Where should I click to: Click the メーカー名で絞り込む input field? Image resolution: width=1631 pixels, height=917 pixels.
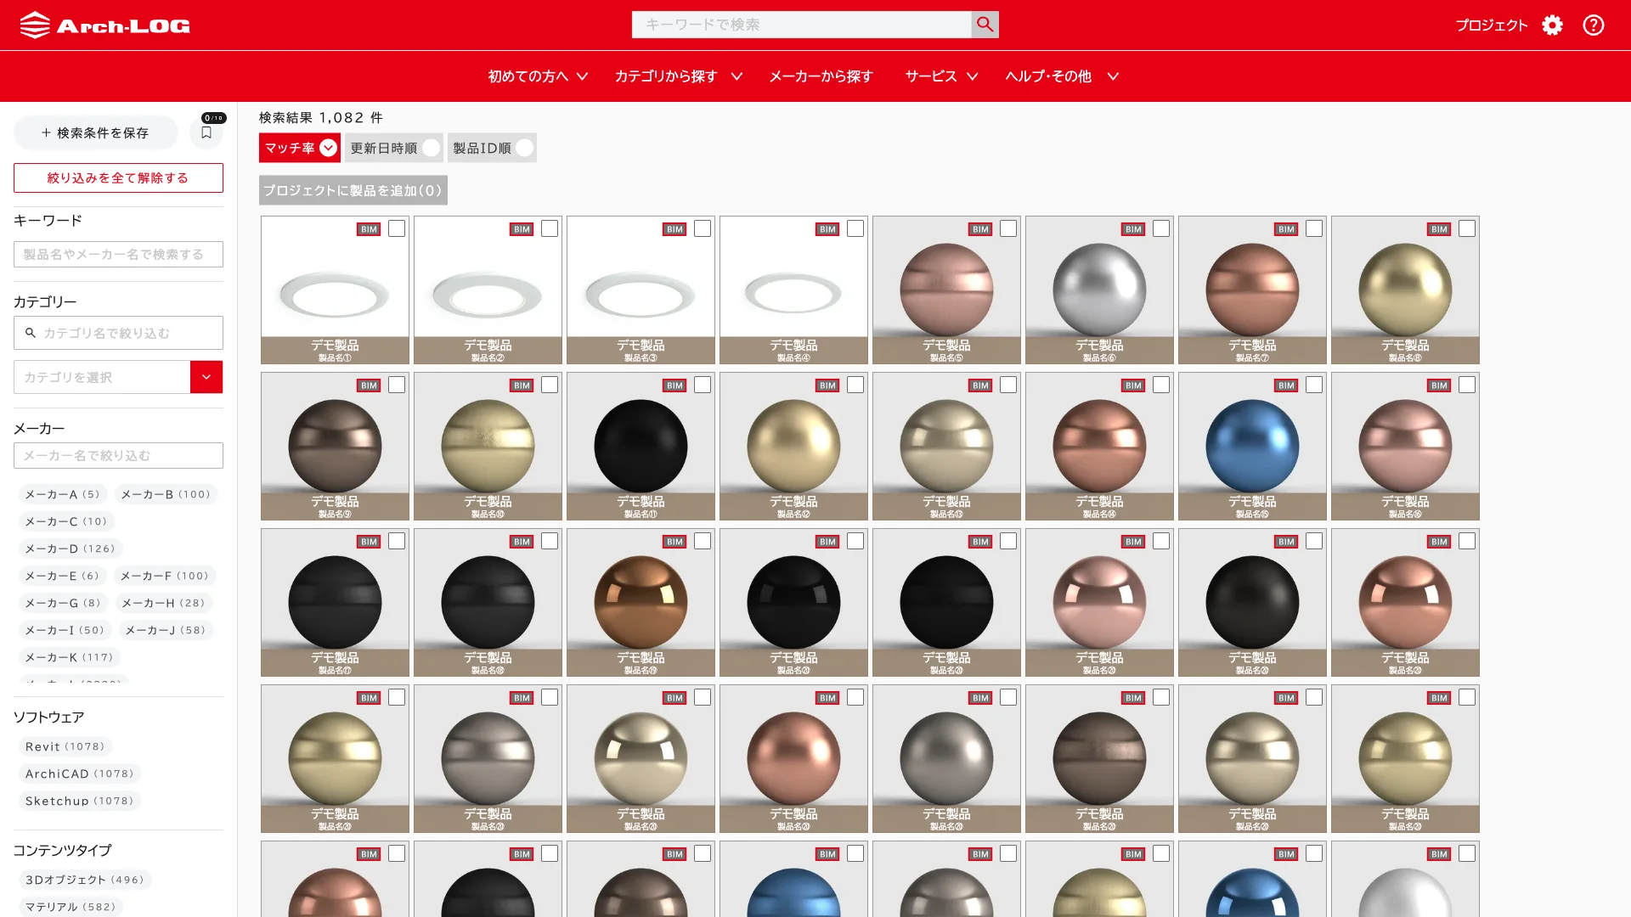[118, 455]
